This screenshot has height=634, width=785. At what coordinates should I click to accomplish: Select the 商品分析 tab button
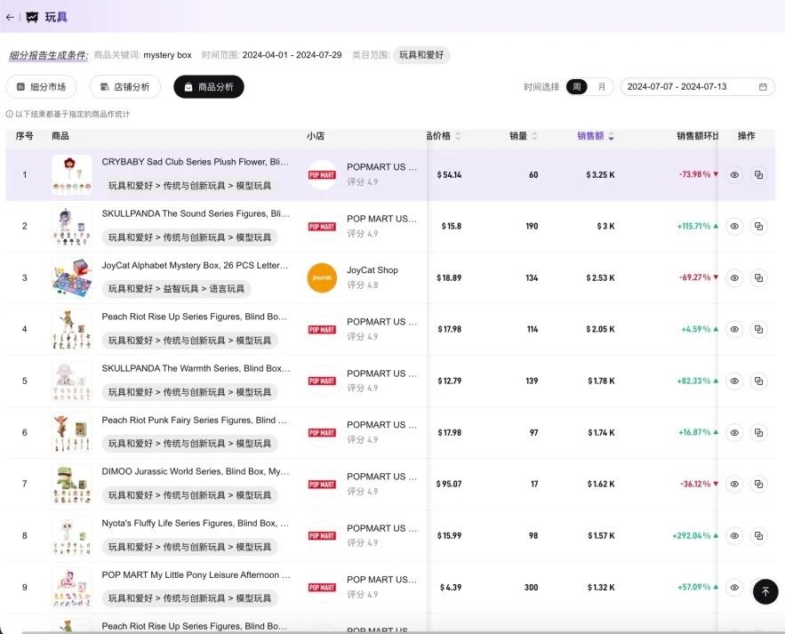[209, 87]
